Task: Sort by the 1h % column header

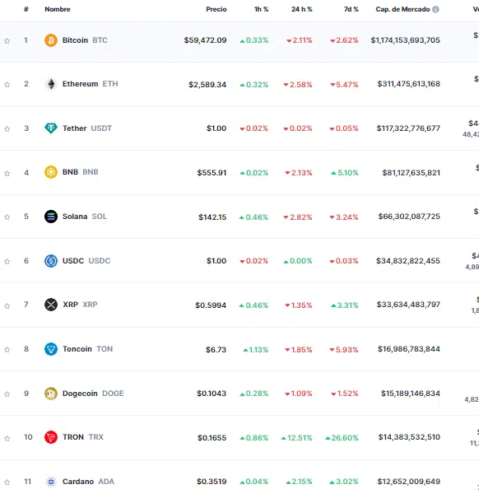Action: (262, 9)
